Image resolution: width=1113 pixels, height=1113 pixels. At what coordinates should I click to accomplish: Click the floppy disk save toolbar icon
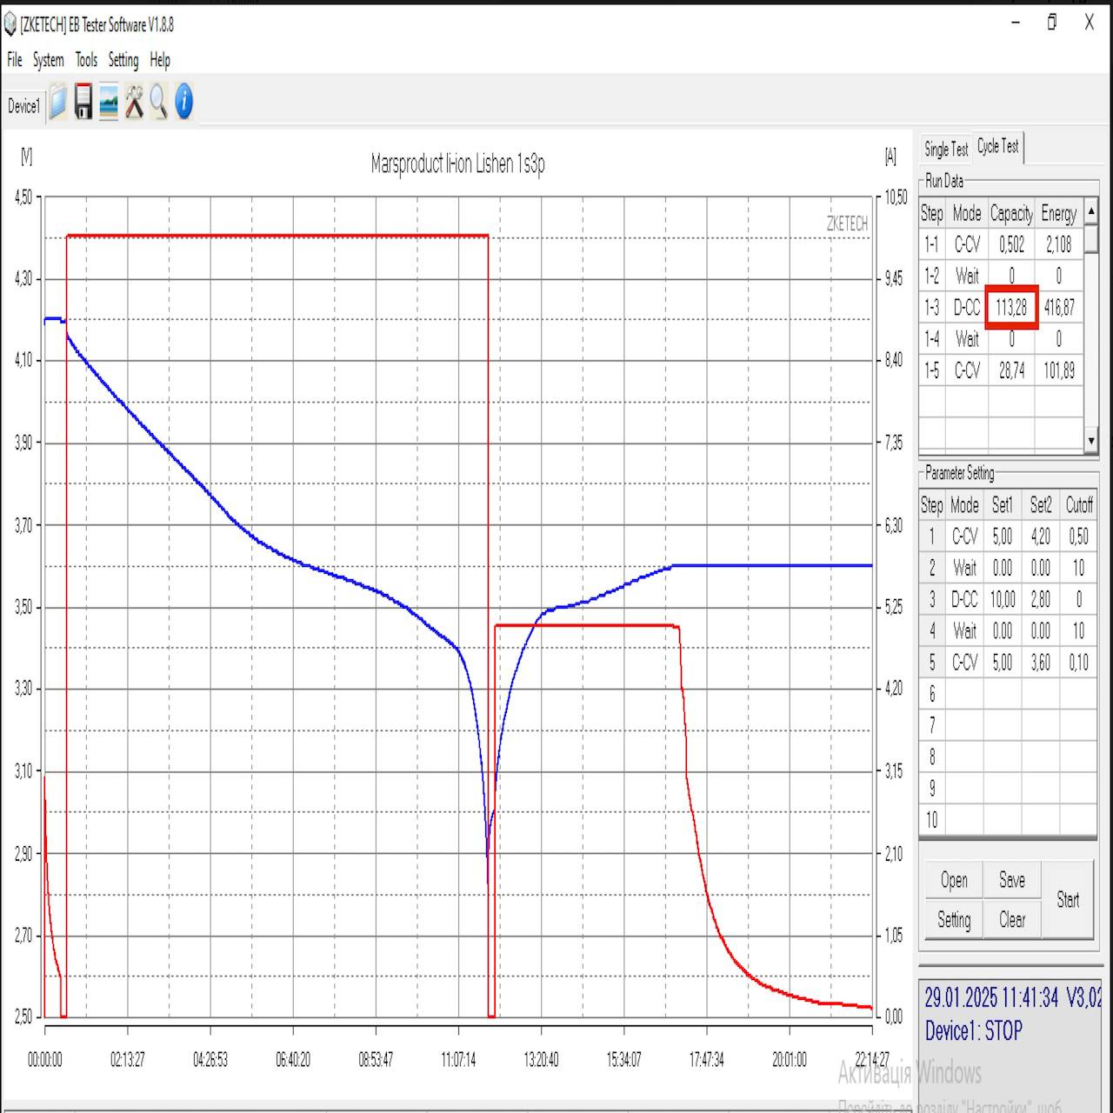tap(83, 103)
